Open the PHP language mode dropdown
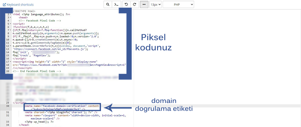 coord(178,4)
